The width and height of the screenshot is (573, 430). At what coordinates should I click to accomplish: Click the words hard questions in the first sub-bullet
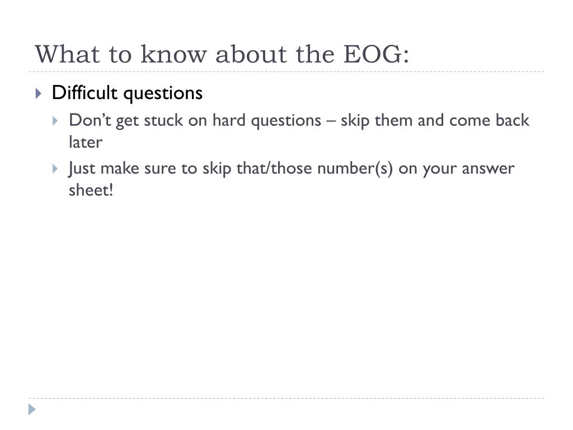pos(267,121)
